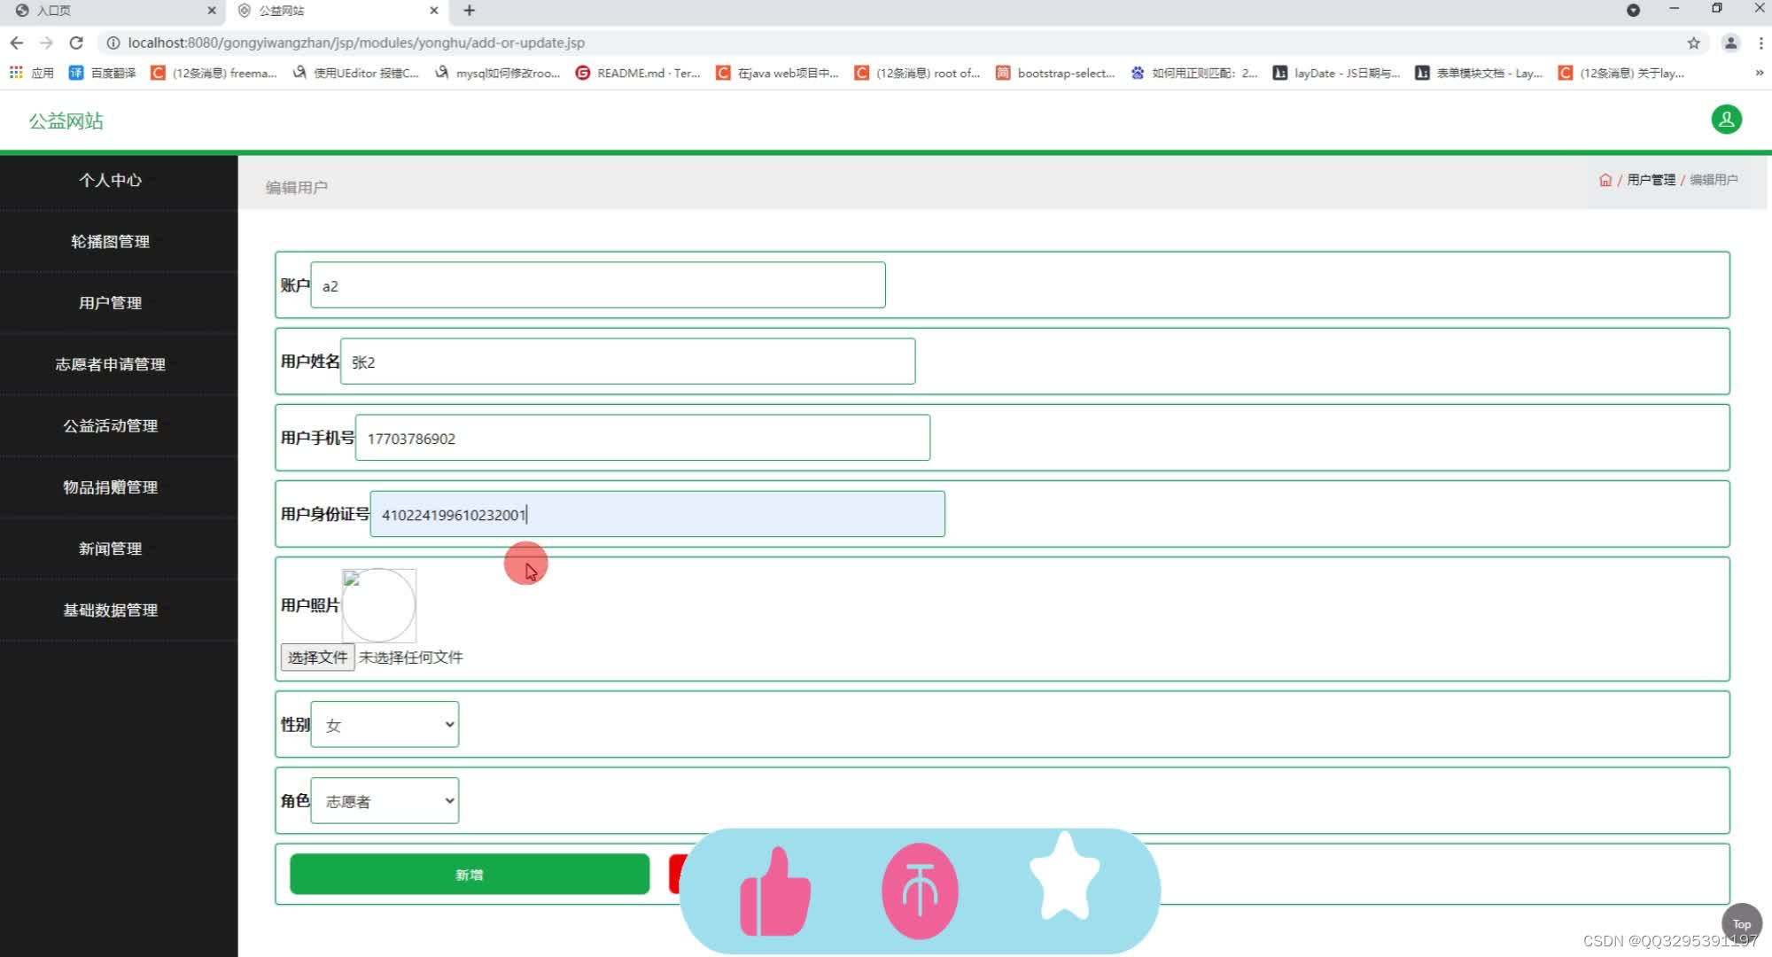The height and width of the screenshot is (957, 1772).
Task: Open a new browser tab
Action: point(470,11)
